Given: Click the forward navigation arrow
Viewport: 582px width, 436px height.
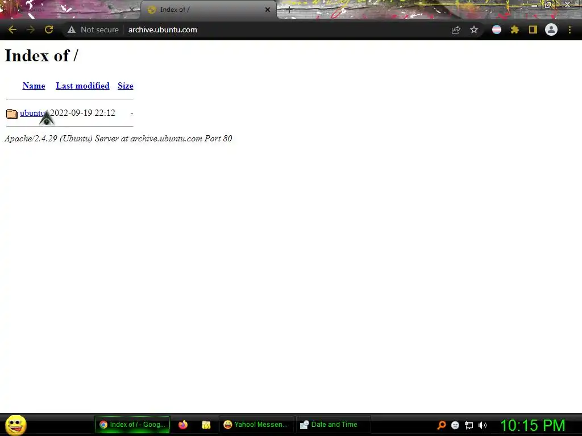Looking at the screenshot, I should click(31, 30).
